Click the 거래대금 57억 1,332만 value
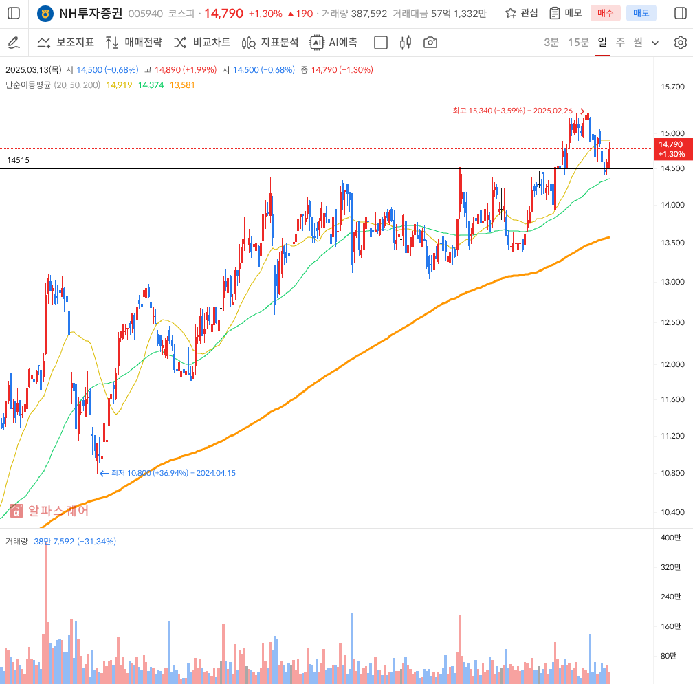Screen dimensions: 693x684 (x=439, y=14)
